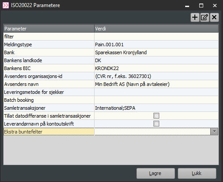The height and width of the screenshot is (182, 223).
Task: Click the empty Leveringsmetode for sjekker value
Action: [x=156, y=92]
